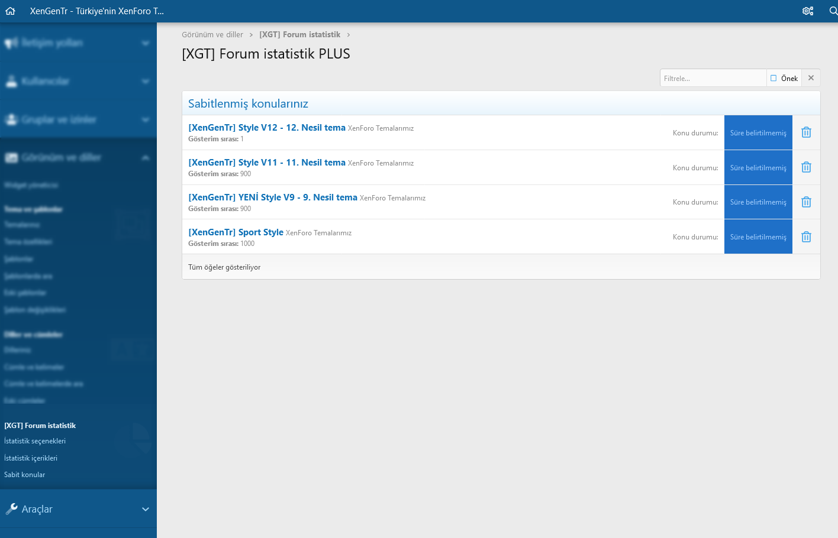This screenshot has height=538, width=838.
Task: Go to Görünüm ve diller breadcrumb
Action: pyautogui.click(x=212, y=35)
